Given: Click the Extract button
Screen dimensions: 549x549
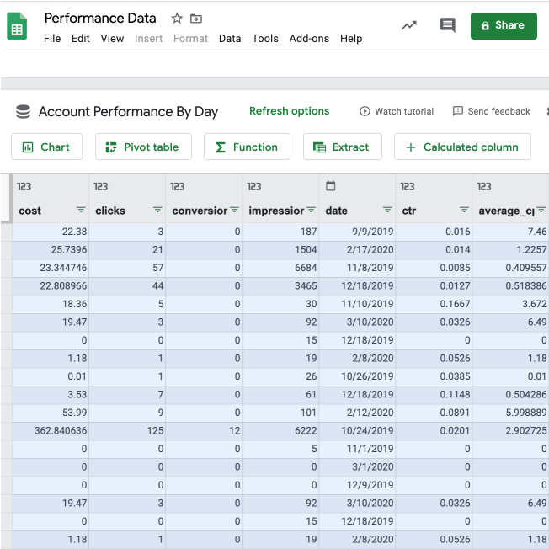Looking at the screenshot, I should 343,147.
